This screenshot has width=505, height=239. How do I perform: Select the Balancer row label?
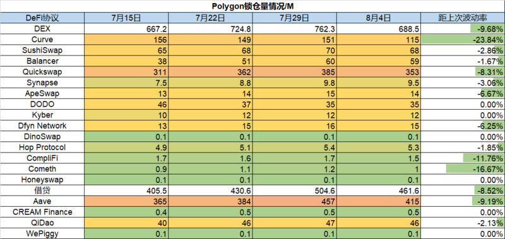click(x=42, y=61)
